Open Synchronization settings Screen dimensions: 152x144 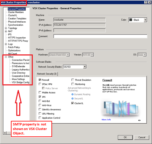tap(16, 25)
